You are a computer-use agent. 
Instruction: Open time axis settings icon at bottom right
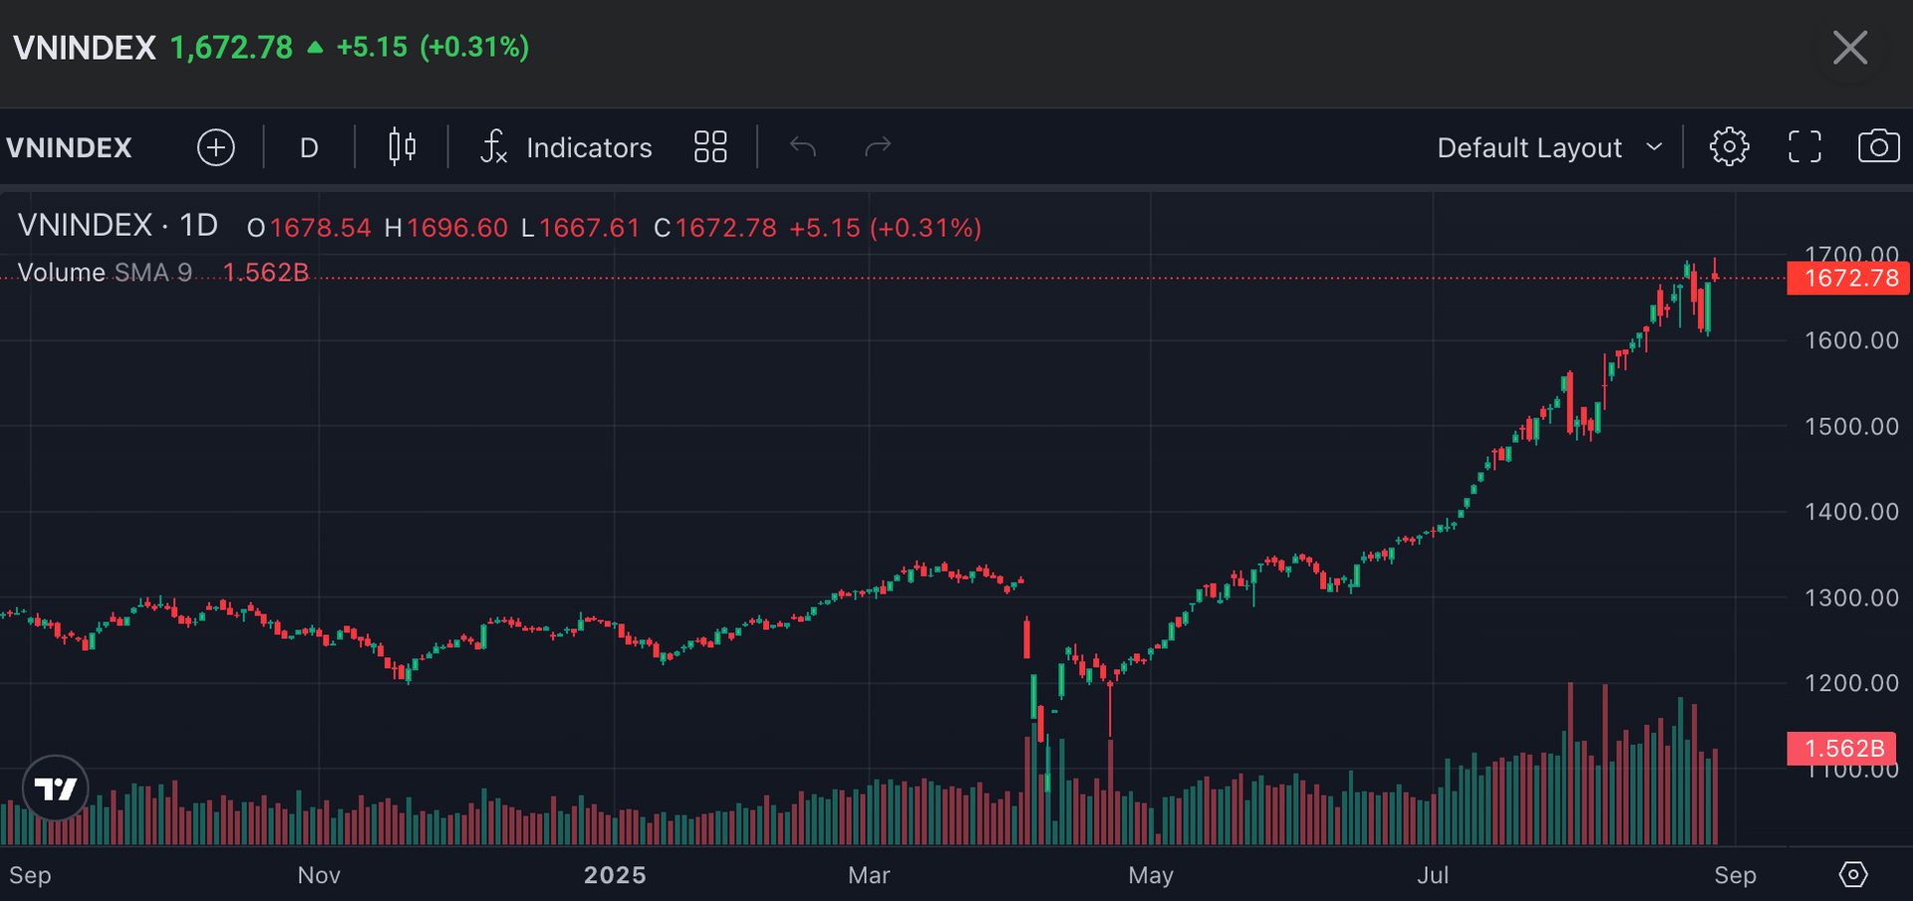click(1852, 874)
